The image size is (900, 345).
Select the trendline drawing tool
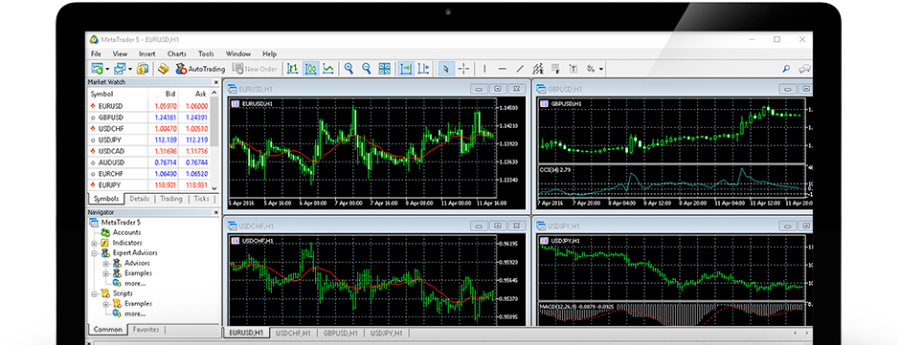(x=520, y=69)
